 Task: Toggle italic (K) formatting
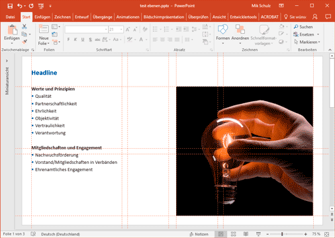coord(75,40)
